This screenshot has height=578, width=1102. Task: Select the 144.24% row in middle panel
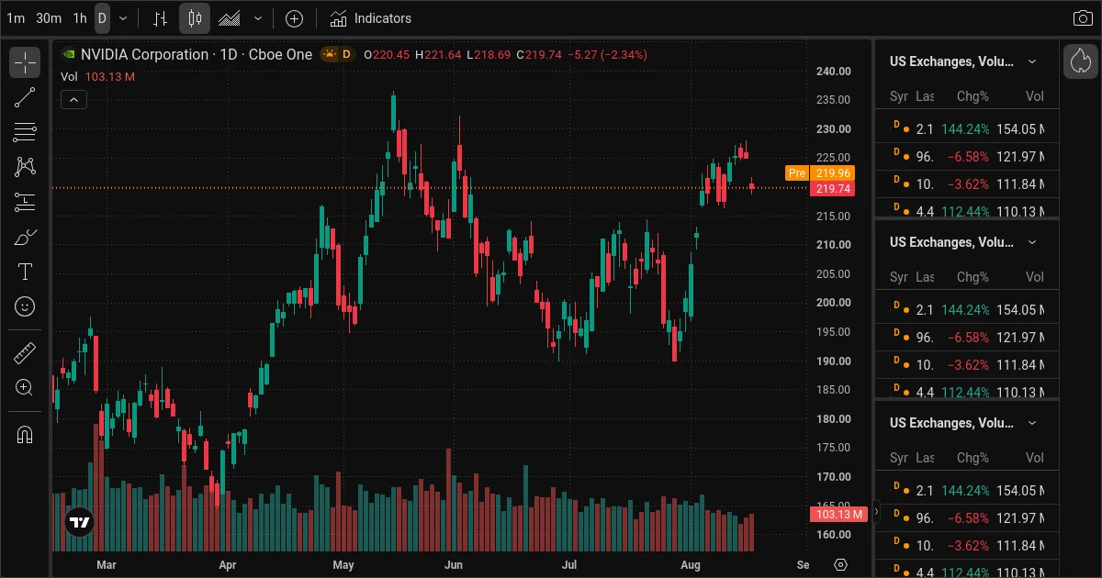click(967, 310)
